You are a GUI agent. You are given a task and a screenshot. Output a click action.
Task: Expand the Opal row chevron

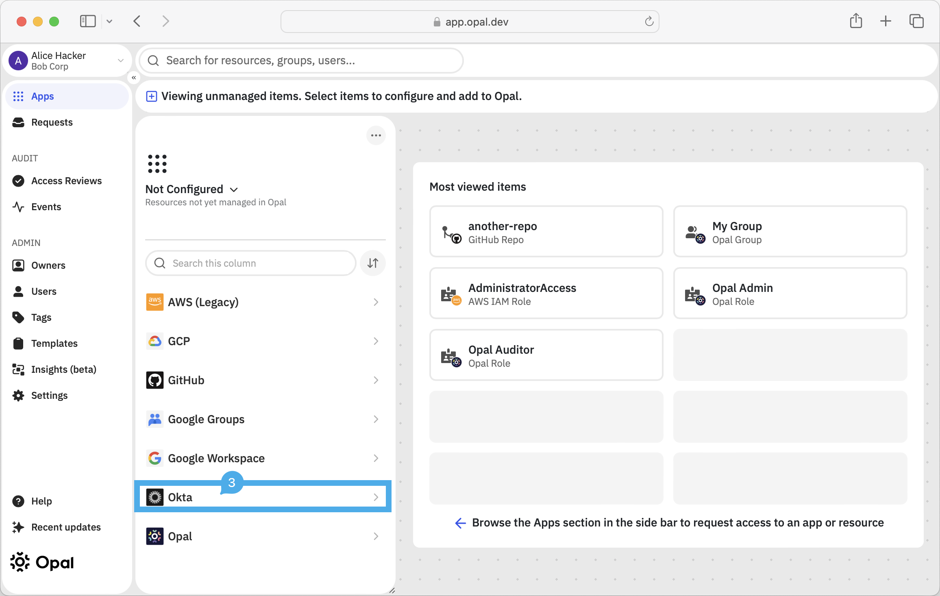coord(376,536)
